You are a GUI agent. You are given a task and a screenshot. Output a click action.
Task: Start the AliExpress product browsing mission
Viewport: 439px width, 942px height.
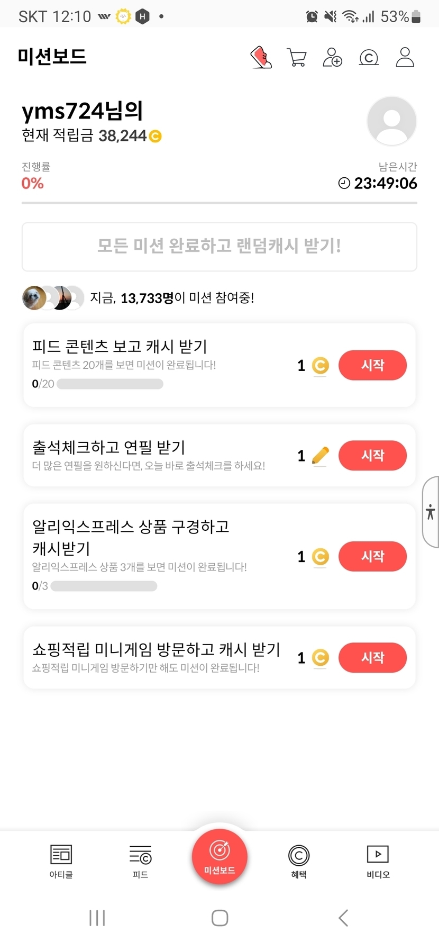372,556
